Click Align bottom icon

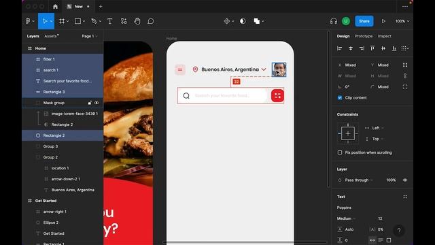pyautogui.click(x=394, y=48)
